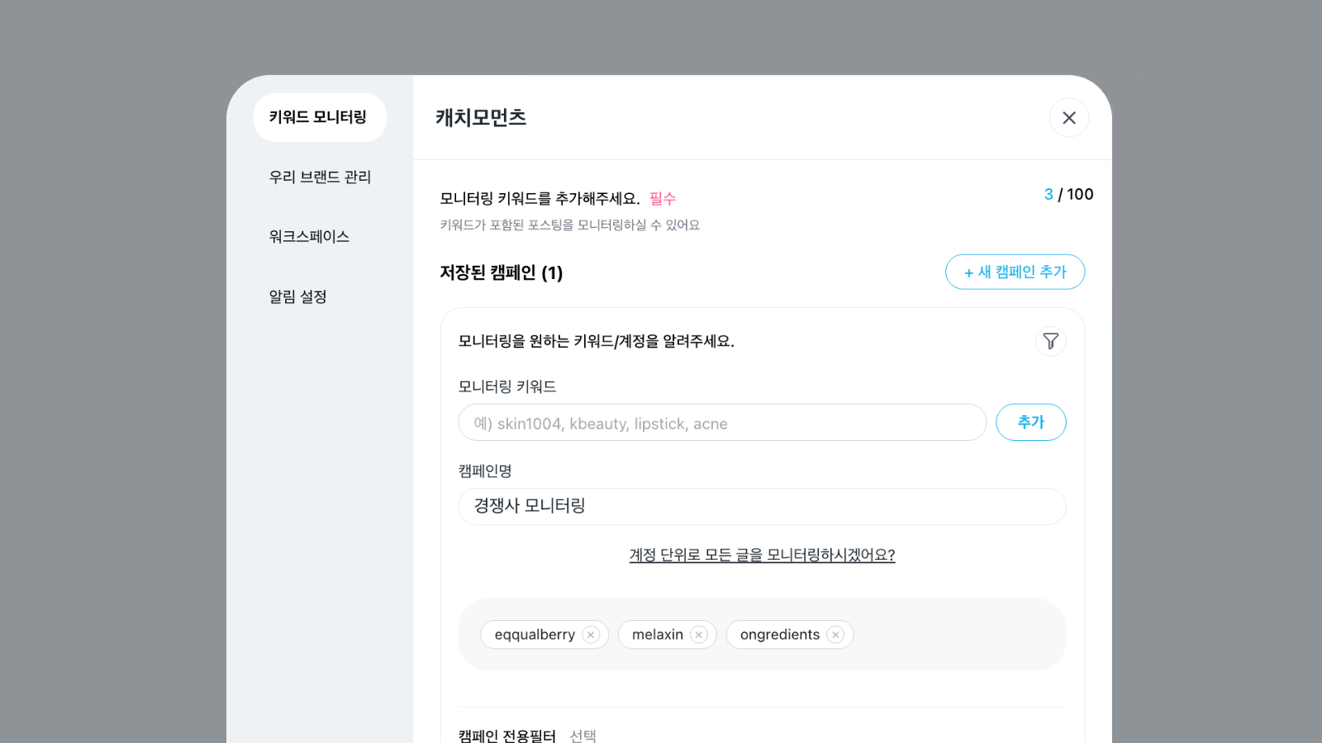This screenshot has width=1322, height=743.
Task: Click the melaxin keyword label
Action: coord(658,635)
